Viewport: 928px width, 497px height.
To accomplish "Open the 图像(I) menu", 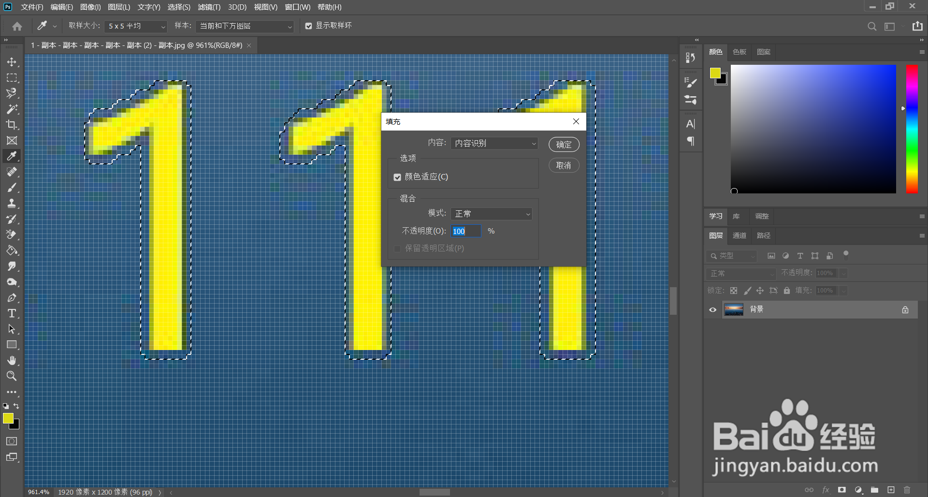I will point(90,7).
